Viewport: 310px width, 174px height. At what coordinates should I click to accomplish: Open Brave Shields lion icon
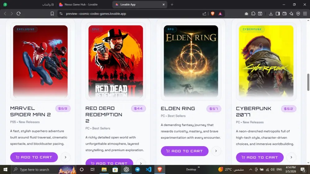point(213,14)
